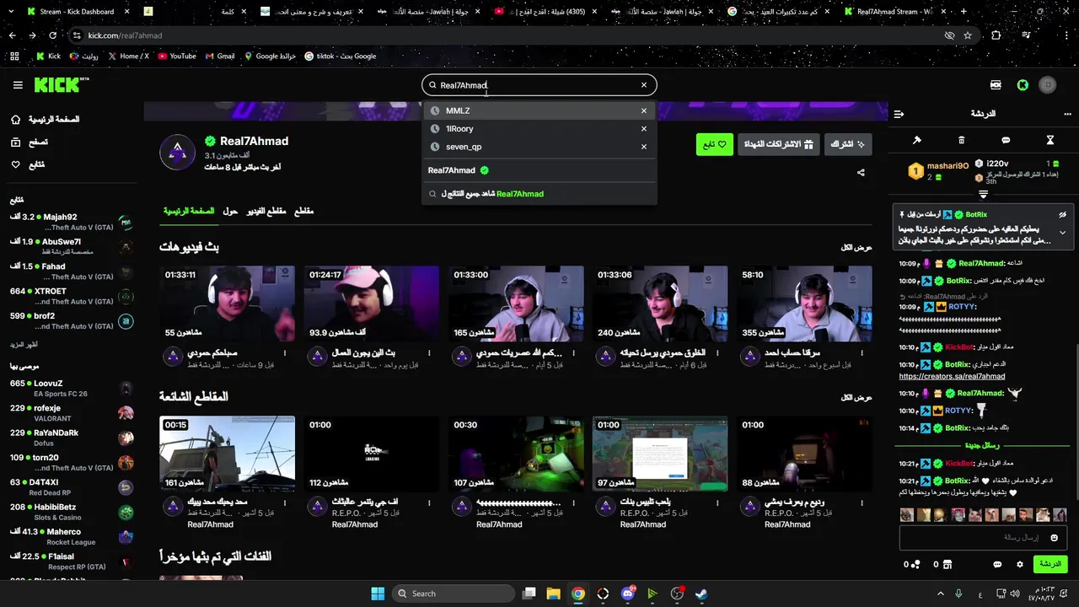Screen dimensions: 1079x607
Task: Expand the gift leaderboard with down arrow
Action: tap(983, 195)
